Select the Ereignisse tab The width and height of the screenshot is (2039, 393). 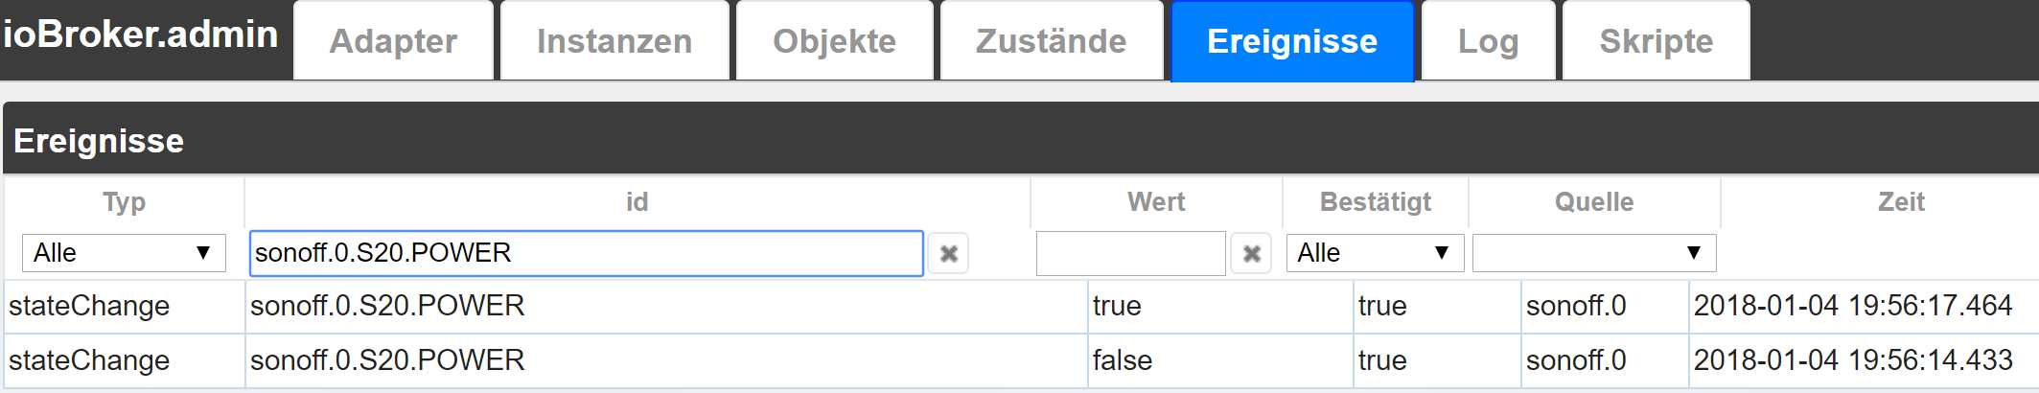click(x=1291, y=41)
